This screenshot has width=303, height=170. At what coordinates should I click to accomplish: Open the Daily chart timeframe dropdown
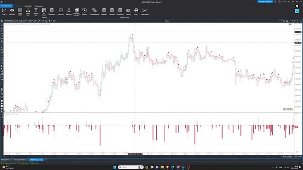click(x=23, y=21)
